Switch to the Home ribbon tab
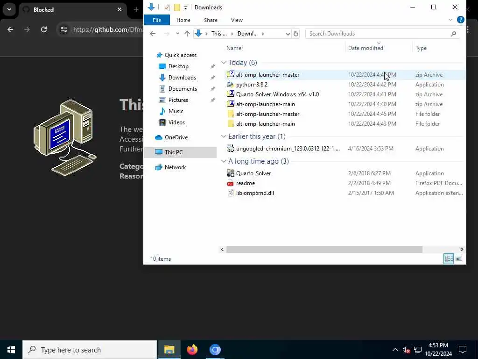 pos(183,20)
